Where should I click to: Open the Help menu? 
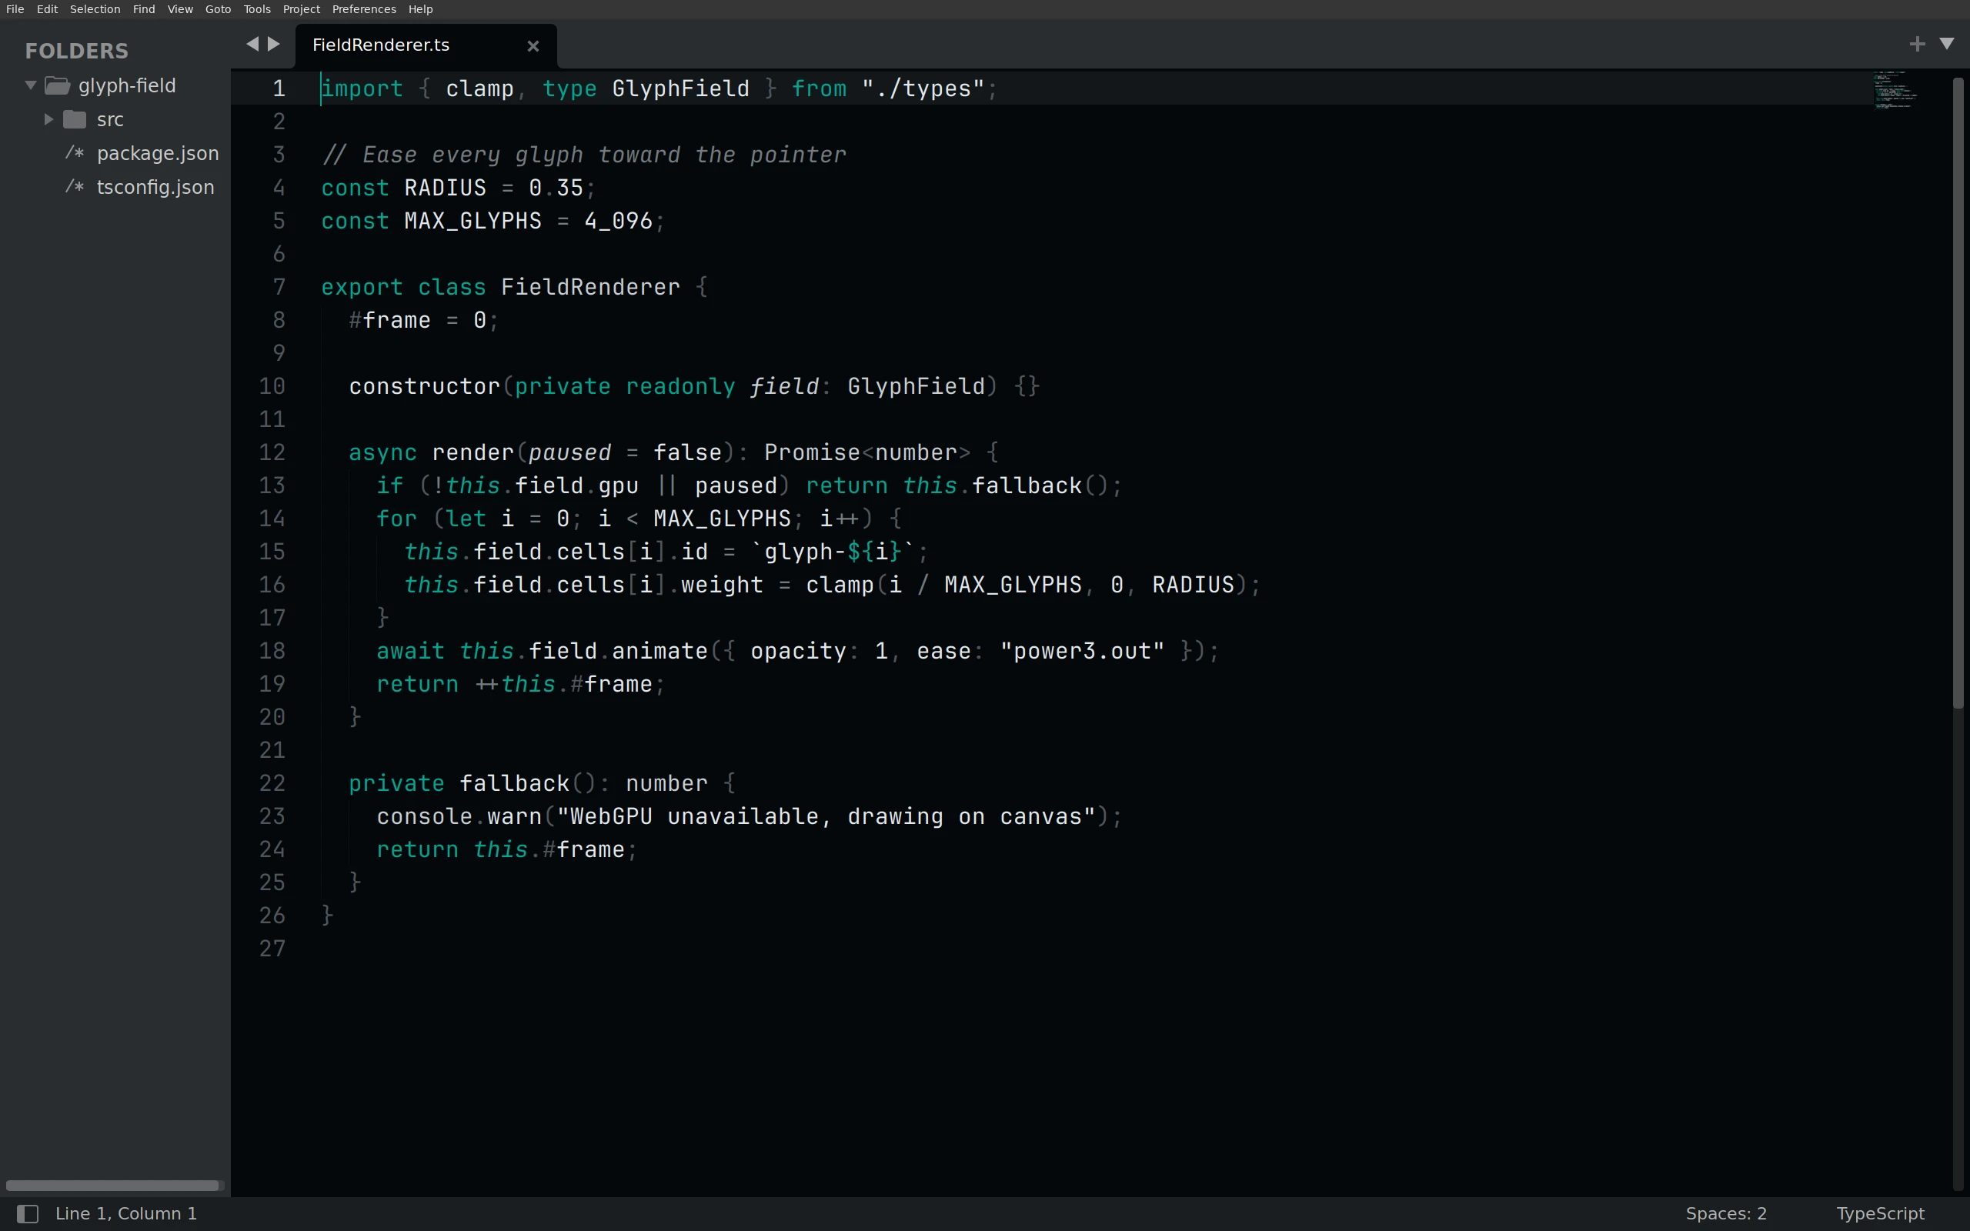(420, 9)
